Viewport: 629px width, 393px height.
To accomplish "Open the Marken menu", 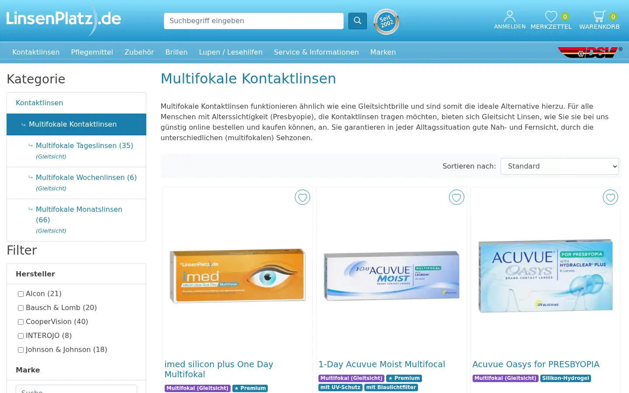I will click(x=383, y=52).
